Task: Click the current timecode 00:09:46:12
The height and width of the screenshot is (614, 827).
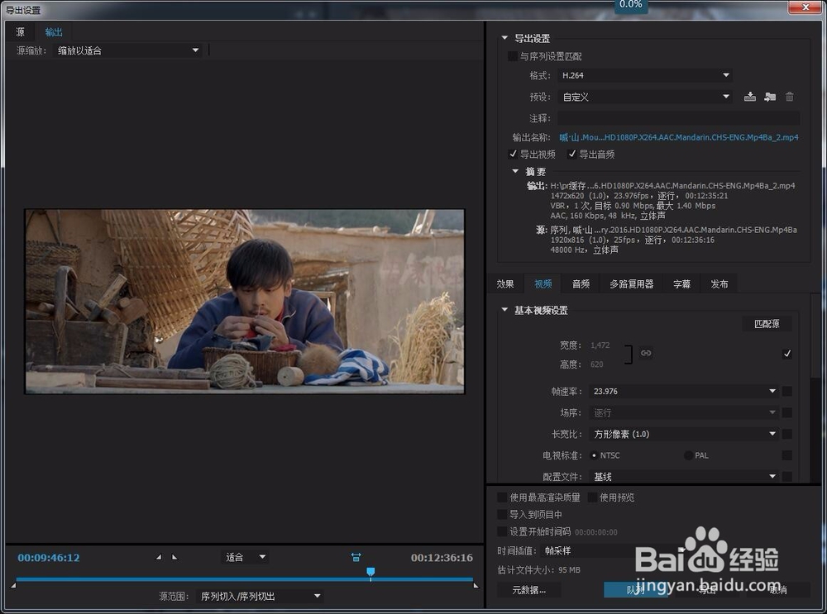Action: coord(49,558)
